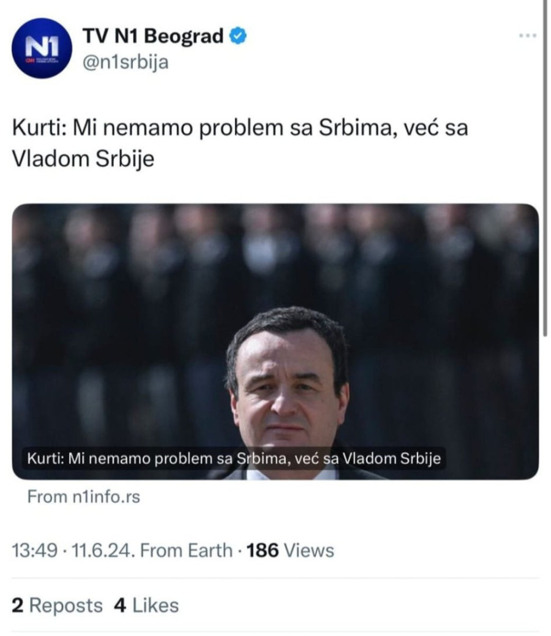This screenshot has width=551, height=636.
Task: Show the 4 Likes list
Action: [x=146, y=605]
